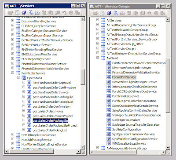The height and width of the screenshot is (160, 176).
Task: Click the undo arrow icon in Services toolbar
Action: tap(64, 13)
